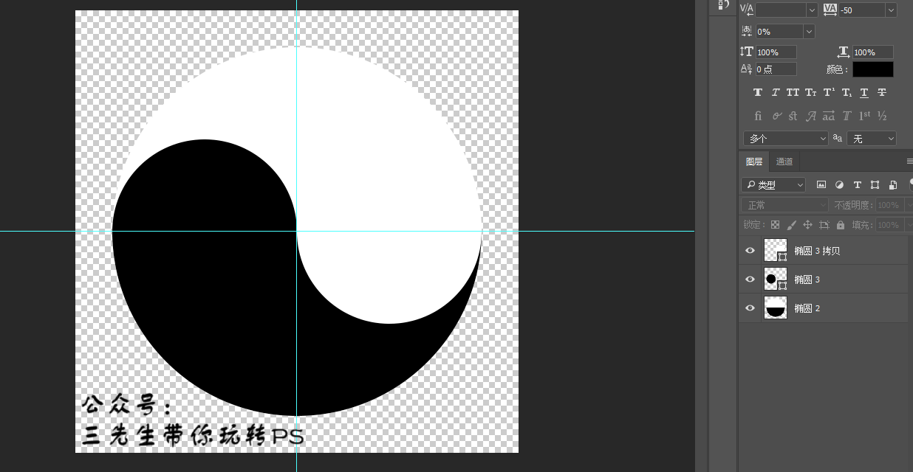Toggle strikethrough text style

882,93
